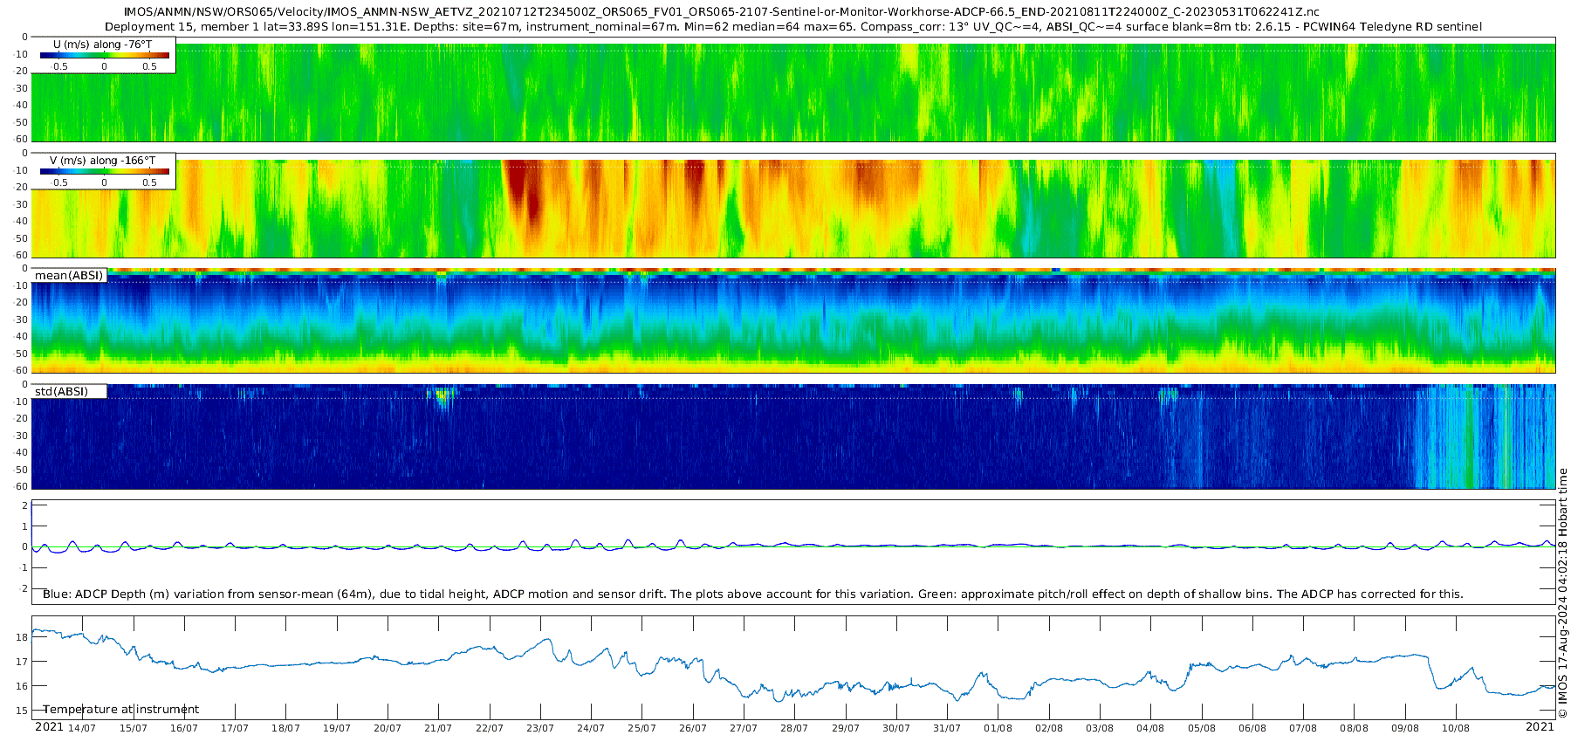
Task: Click the Deployment 15 metadata line
Action: (792, 27)
